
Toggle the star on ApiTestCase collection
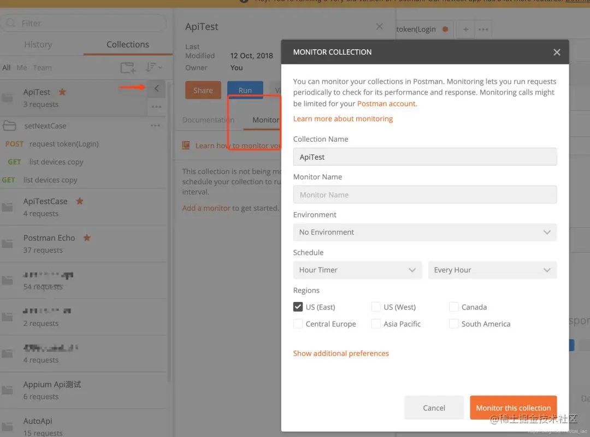tap(79, 201)
